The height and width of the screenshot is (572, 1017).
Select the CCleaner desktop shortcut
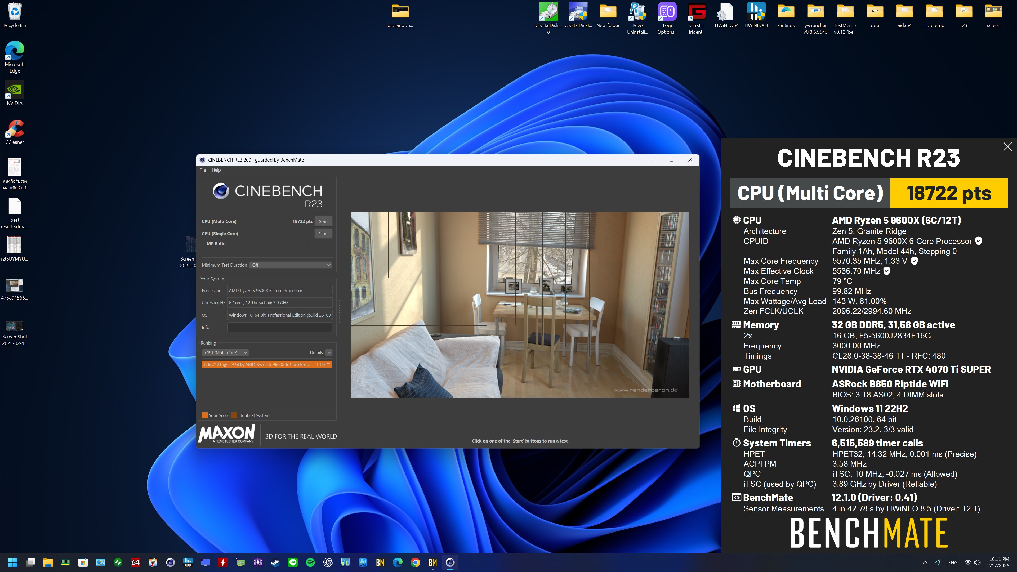coord(15,132)
